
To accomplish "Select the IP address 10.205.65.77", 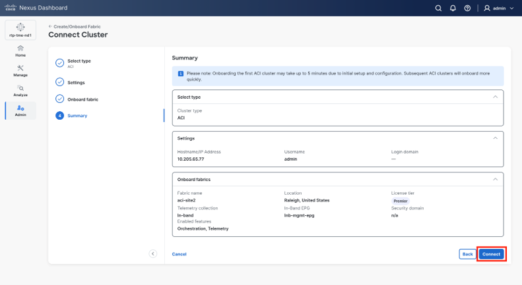I will pyautogui.click(x=191, y=159).
